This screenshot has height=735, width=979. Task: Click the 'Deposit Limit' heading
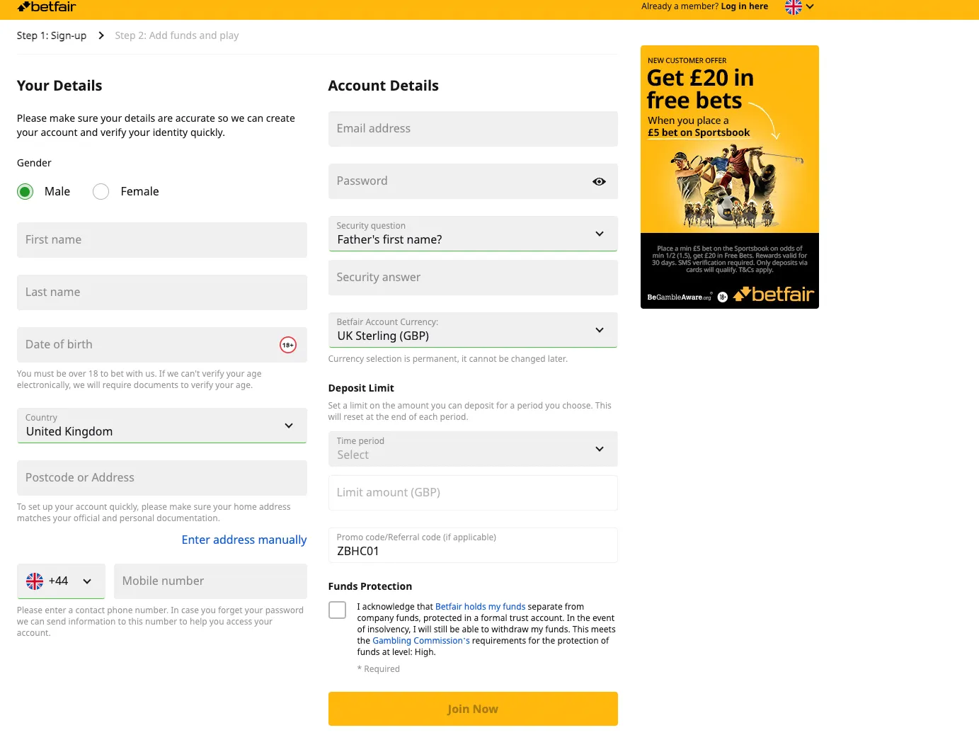(361, 388)
